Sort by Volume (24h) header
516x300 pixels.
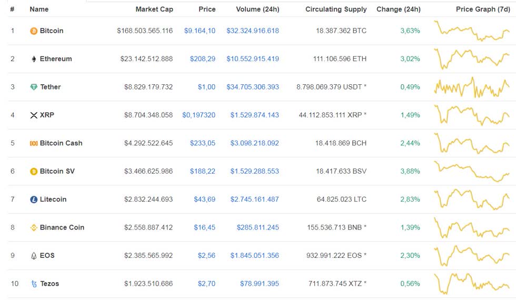tap(257, 9)
